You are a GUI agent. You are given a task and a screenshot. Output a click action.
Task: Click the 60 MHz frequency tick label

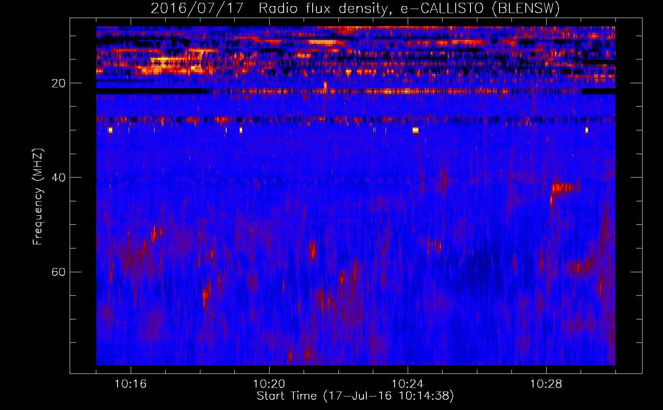[x=59, y=272]
